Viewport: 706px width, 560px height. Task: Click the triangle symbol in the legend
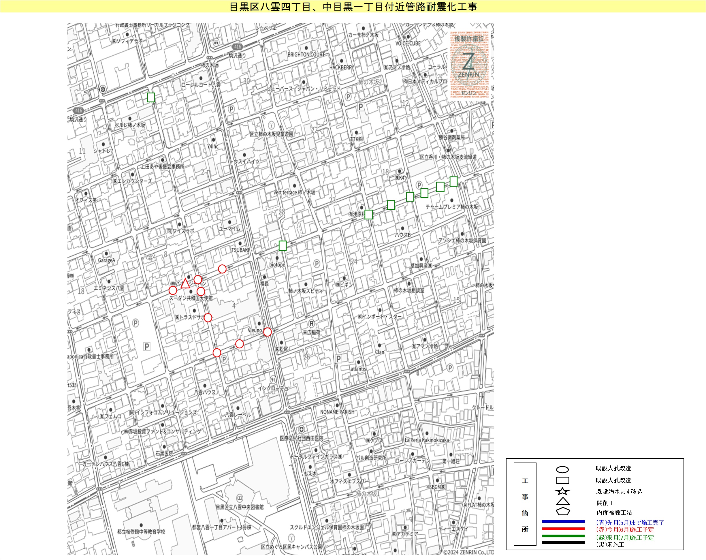pos(563,501)
